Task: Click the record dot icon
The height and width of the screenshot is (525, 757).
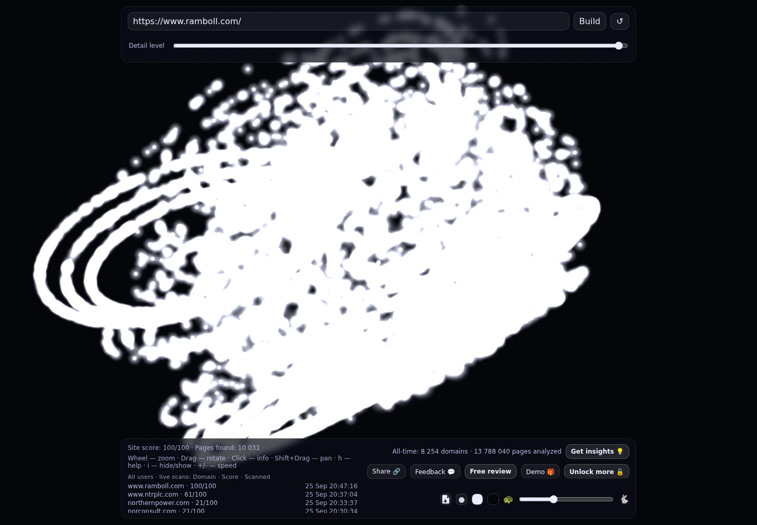Action: point(462,499)
